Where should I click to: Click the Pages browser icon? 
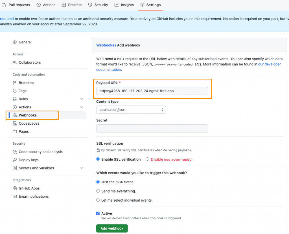[15, 131]
